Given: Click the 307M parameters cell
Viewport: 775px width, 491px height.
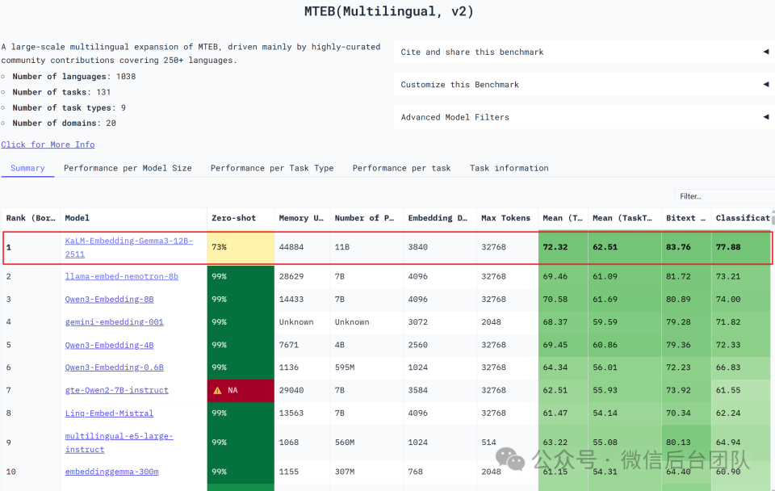Looking at the screenshot, I should [x=367, y=472].
